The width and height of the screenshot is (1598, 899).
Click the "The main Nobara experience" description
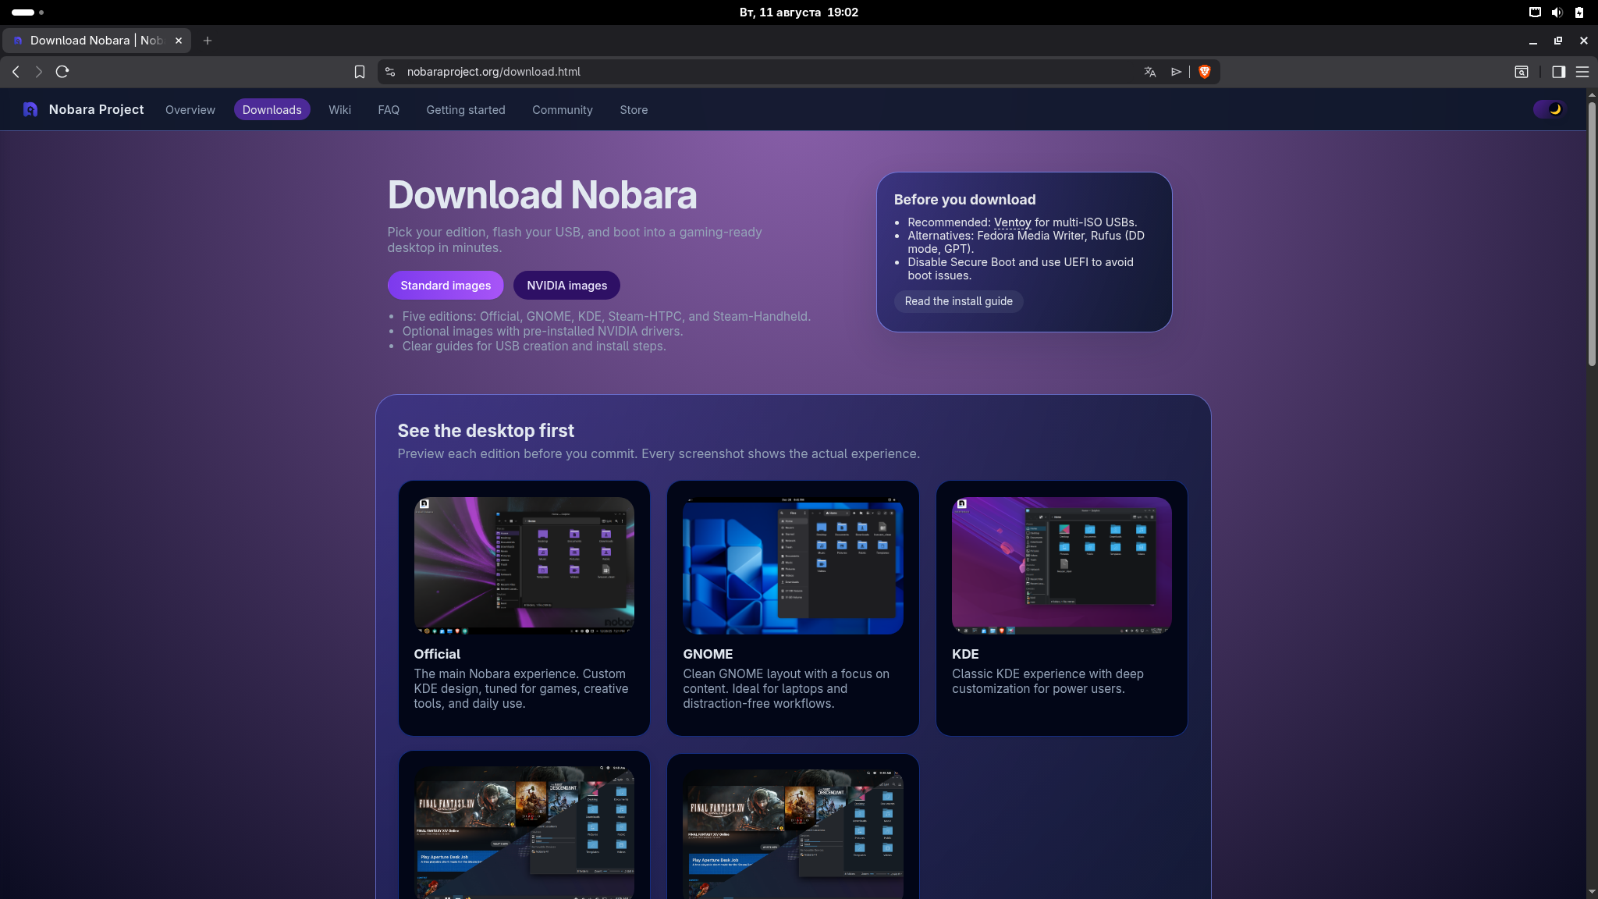[521, 688]
